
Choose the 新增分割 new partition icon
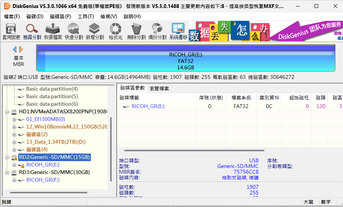click(x=95, y=31)
